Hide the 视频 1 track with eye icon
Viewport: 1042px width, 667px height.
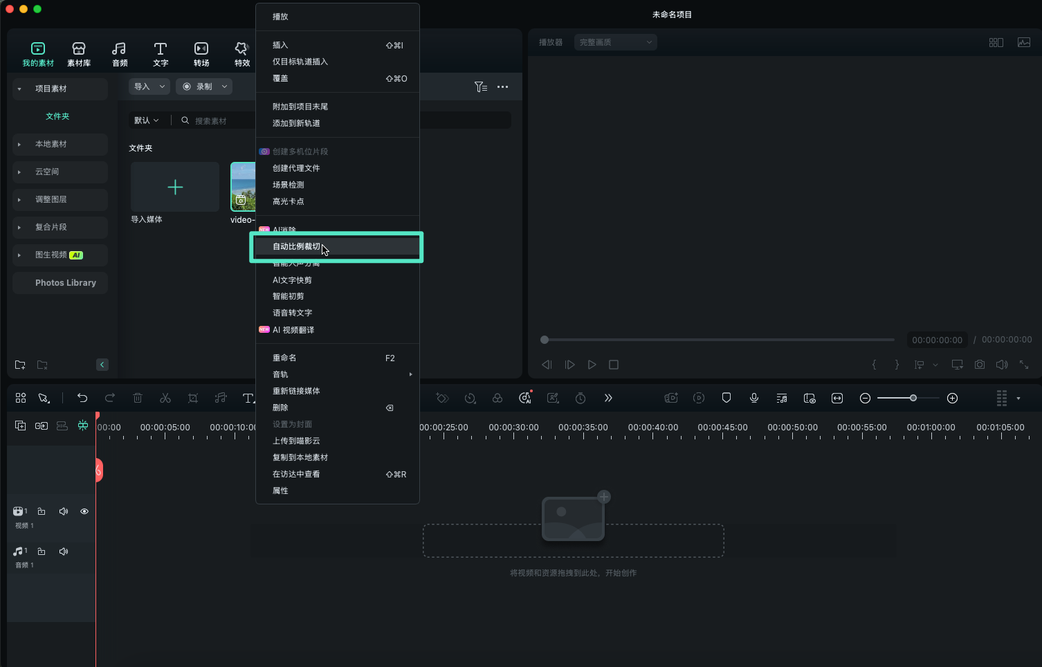coord(84,511)
